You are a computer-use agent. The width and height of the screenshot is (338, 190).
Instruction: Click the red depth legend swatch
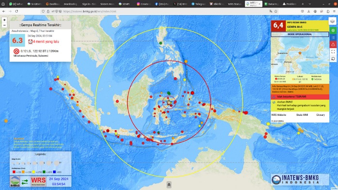14,172
